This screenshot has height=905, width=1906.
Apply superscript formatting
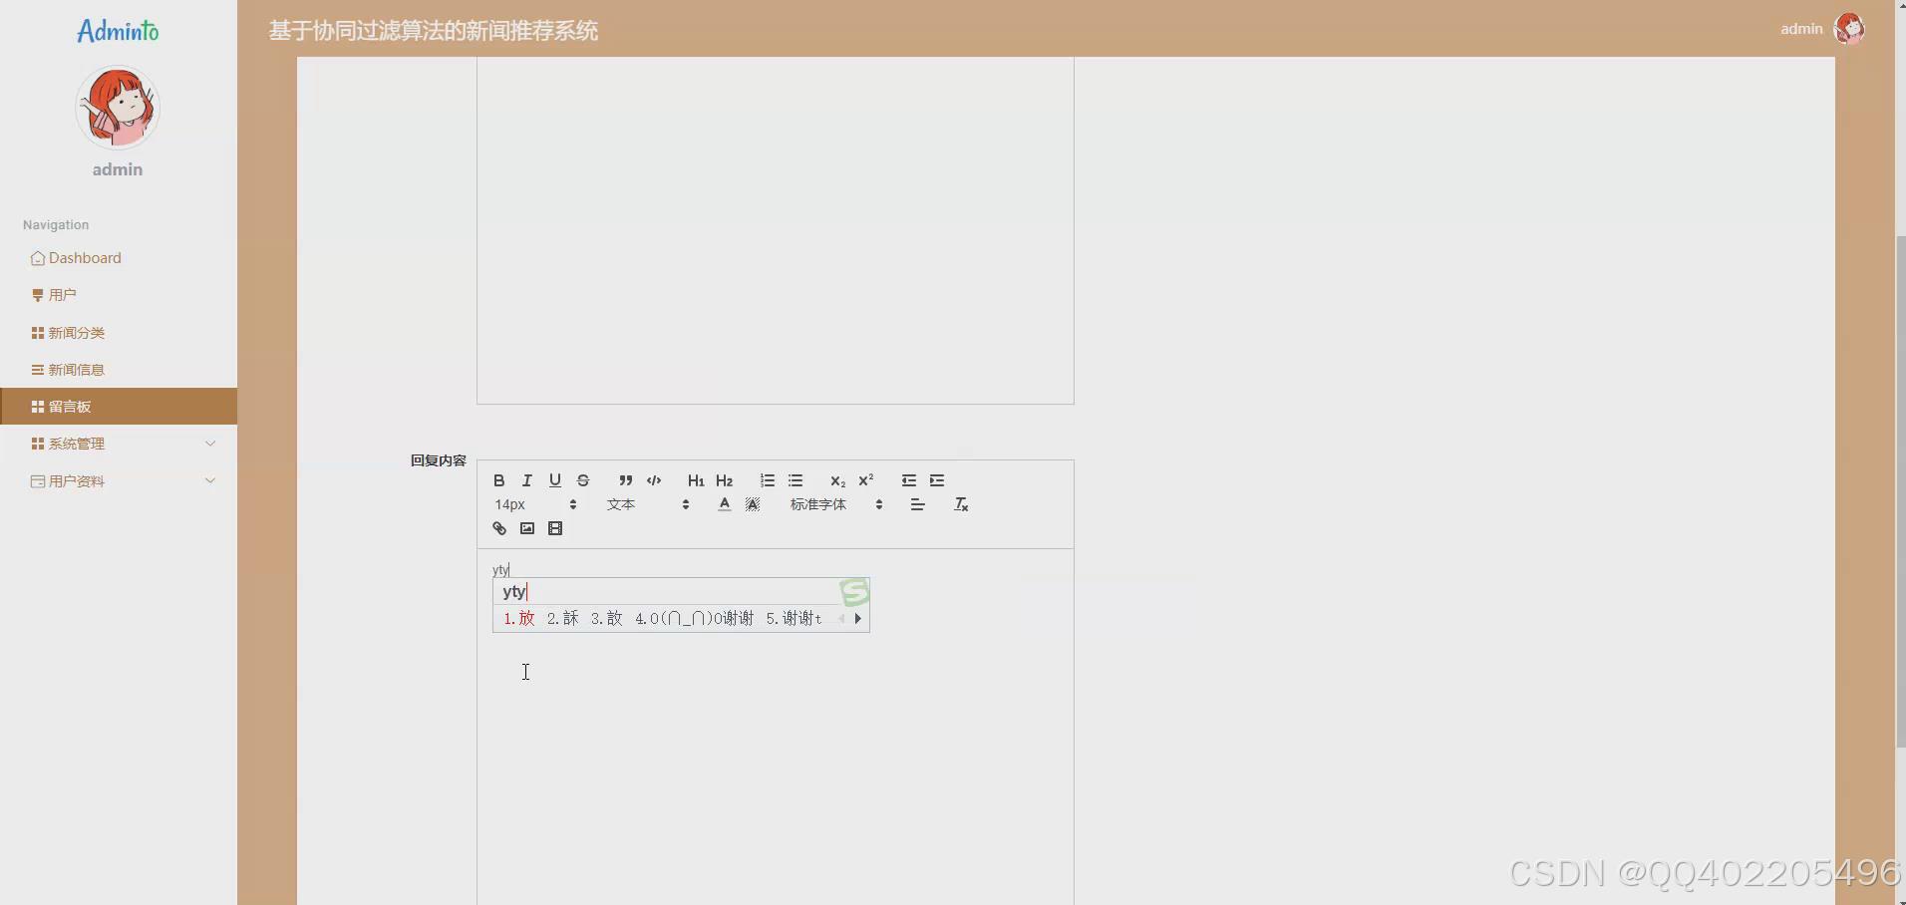[865, 480]
